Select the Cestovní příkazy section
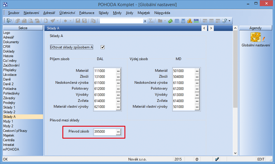275x164 pixels. click(x=23, y=131)
